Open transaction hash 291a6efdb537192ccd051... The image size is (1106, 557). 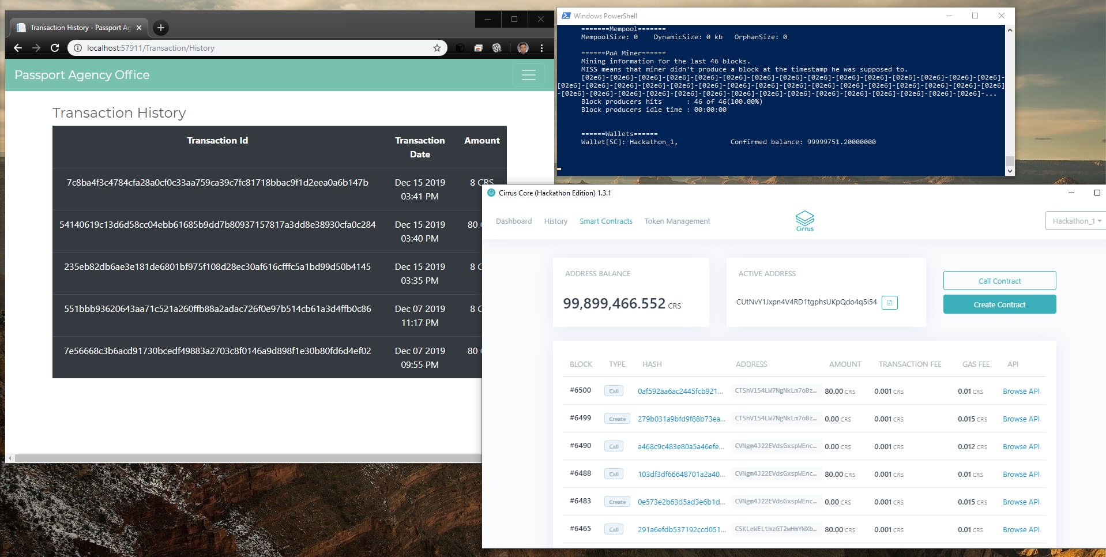pos(682,530)
